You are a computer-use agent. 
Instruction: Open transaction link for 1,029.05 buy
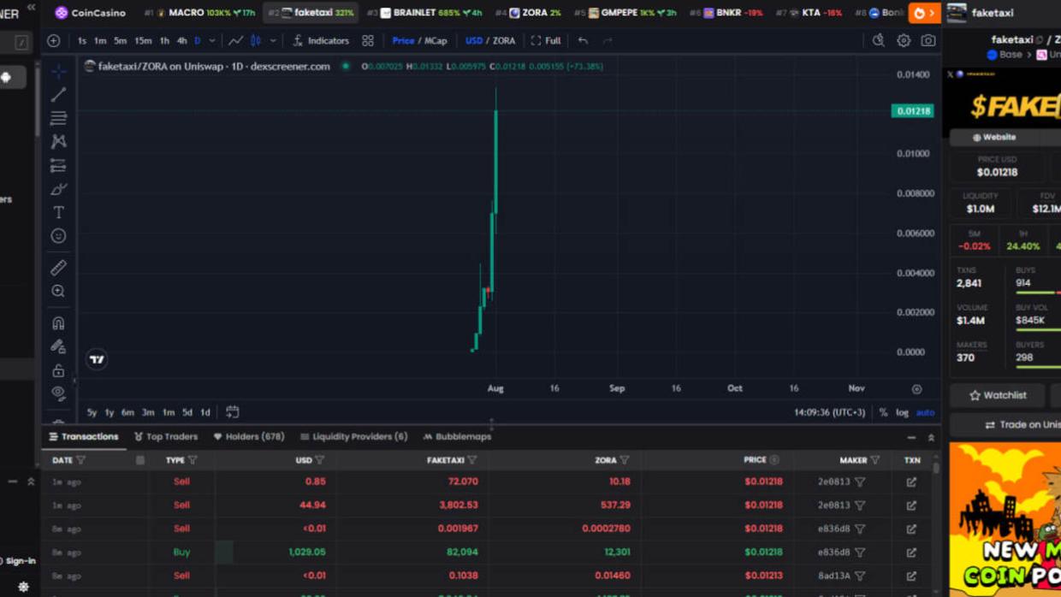911,553
